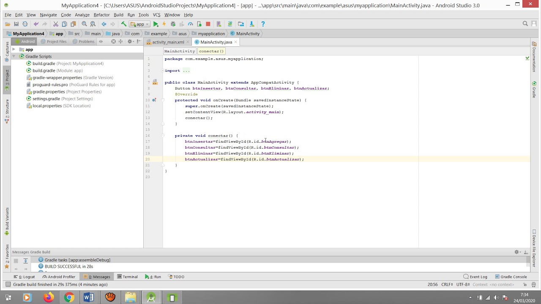Viewport: 541px width, 304px height.
Task: Collapse the Gradle Scripts tree node
Action: (x=14, y=56)
